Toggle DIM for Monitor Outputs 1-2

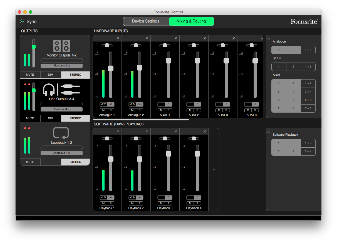(51, 75)
